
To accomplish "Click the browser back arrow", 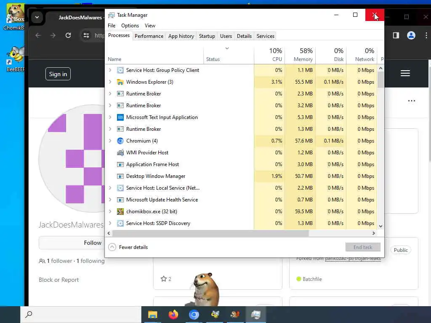I will (x=38, y=35).
